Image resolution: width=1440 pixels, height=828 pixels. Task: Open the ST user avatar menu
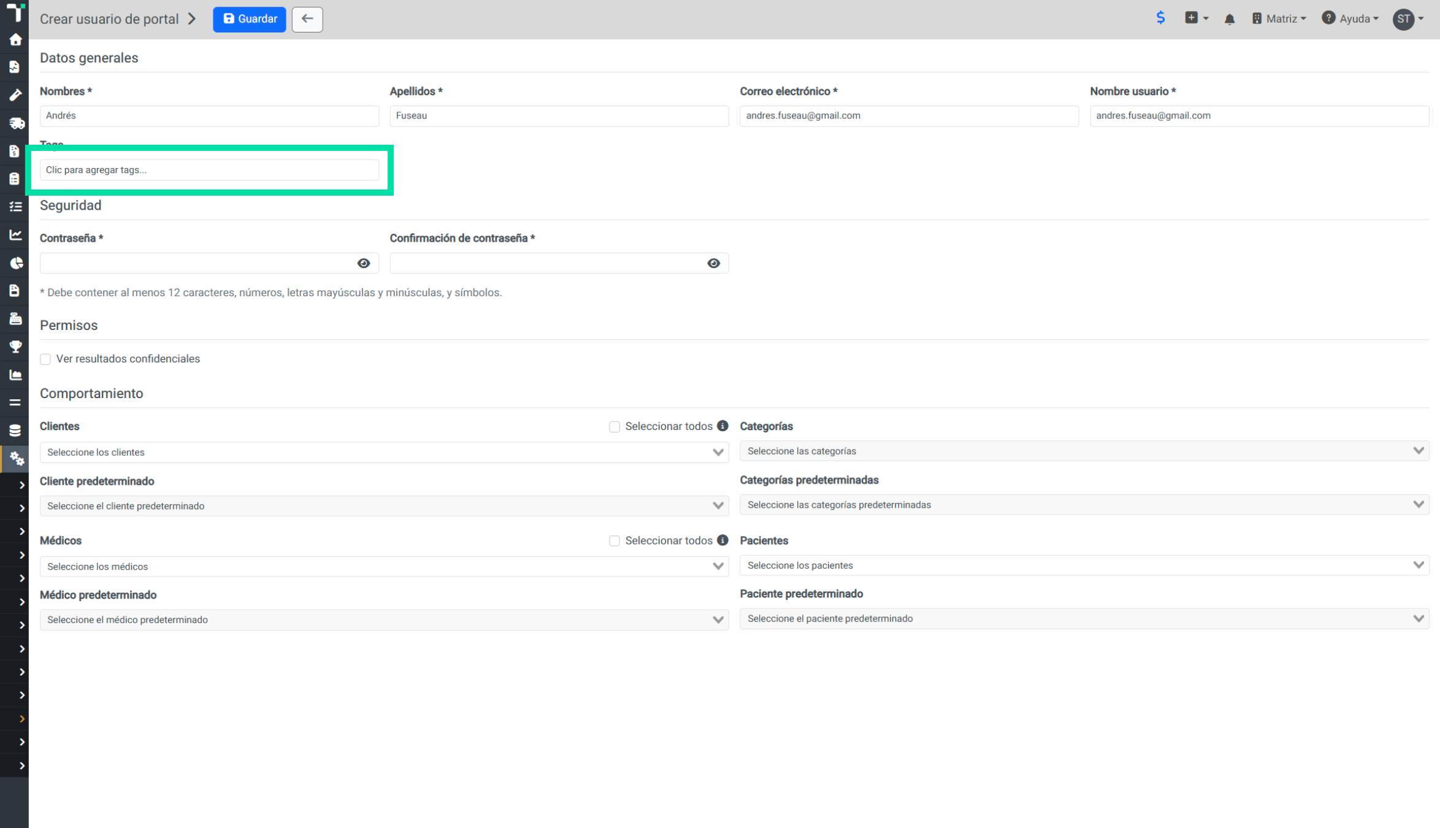click(1408, 19)
